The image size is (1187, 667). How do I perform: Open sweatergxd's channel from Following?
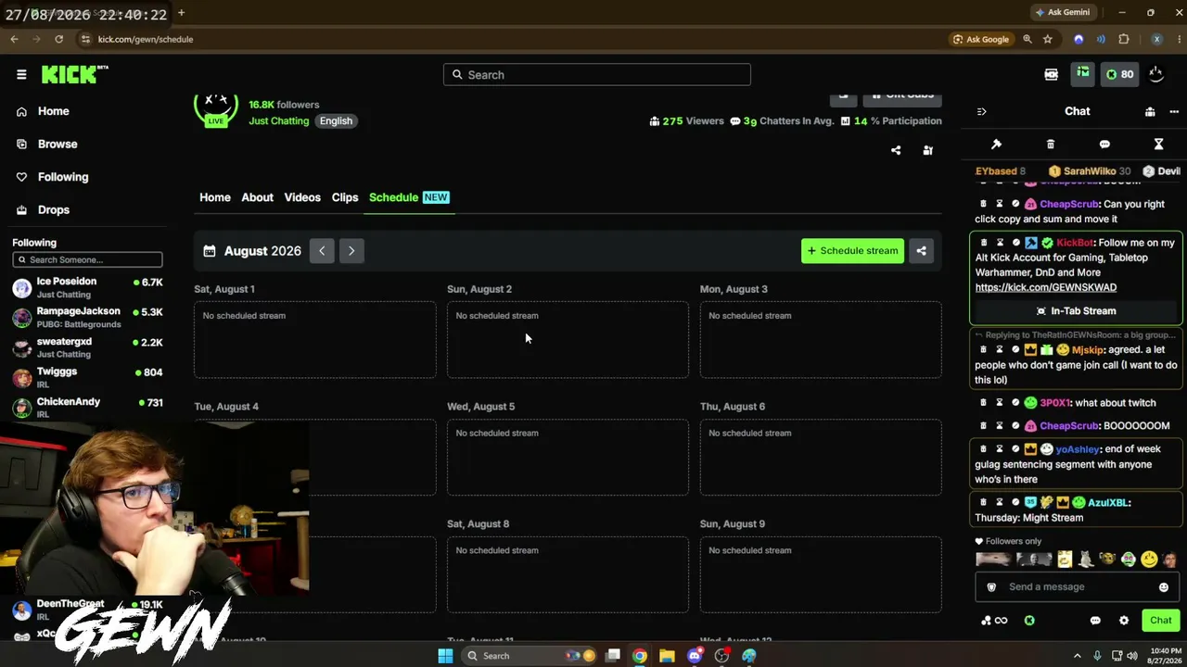click(87, 347)
